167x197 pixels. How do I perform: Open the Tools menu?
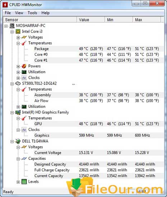coord(32,13)
